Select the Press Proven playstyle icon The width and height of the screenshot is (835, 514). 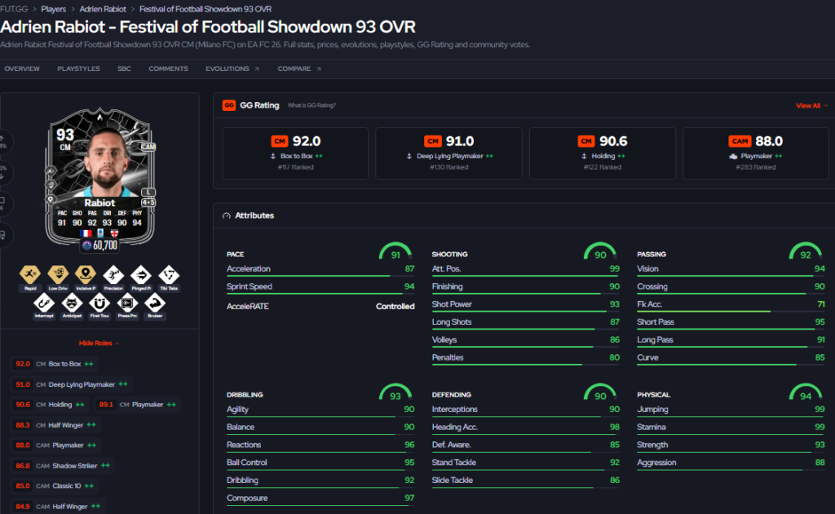click(127, 303)
